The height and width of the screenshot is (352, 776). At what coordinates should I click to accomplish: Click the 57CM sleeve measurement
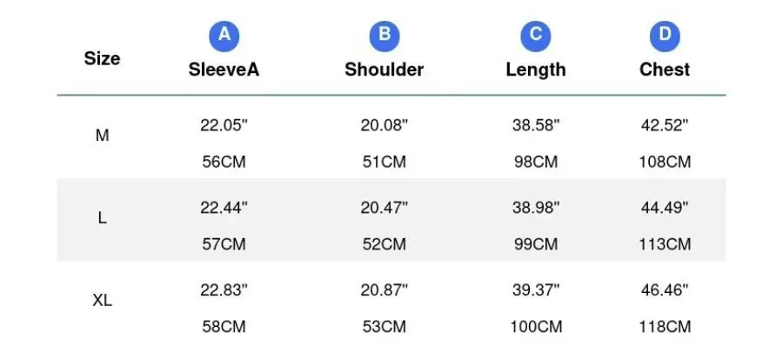pyautogui.click(x=224, y=244)
